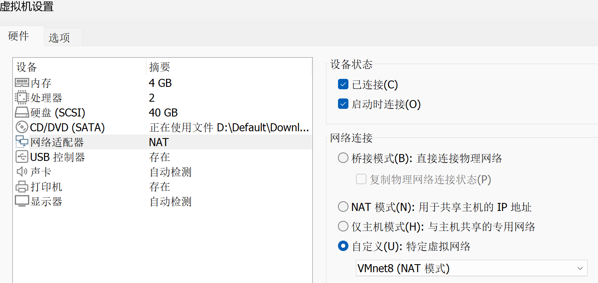Select the hard disk (SCSI) icon
The height and width of the screenshot is (283, 598).
tap(22, 112)
